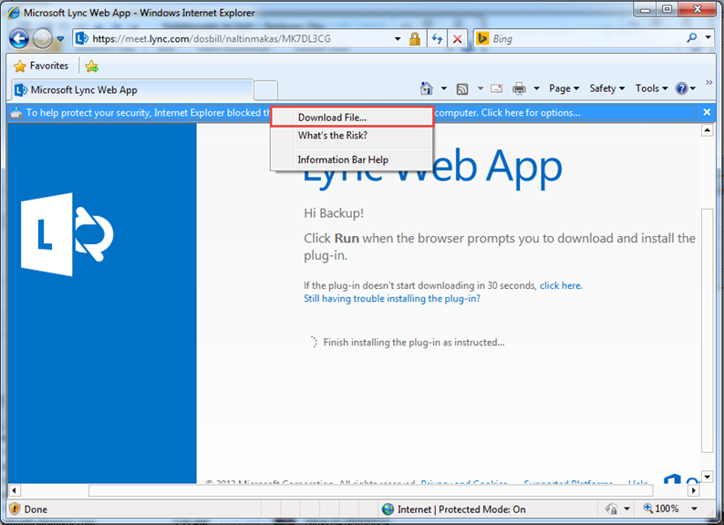This screenshot has height=525, width=724.
Task: Click the RSS Feeds toolbar icon
Action: [x=462, y=88]
